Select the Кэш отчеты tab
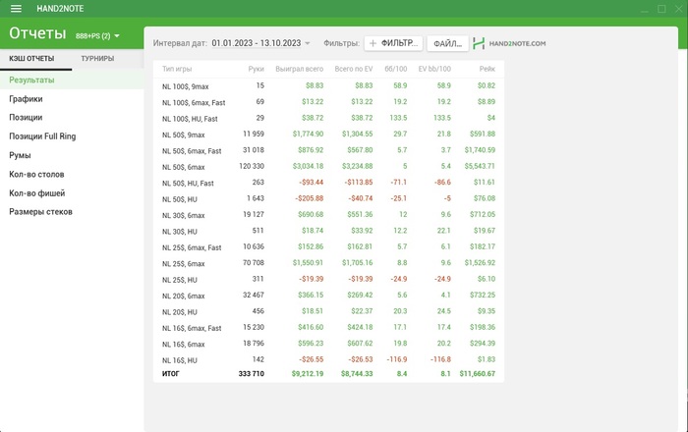Image resolution: width=688 pixels, height=432 pixels. coord(31,58)
